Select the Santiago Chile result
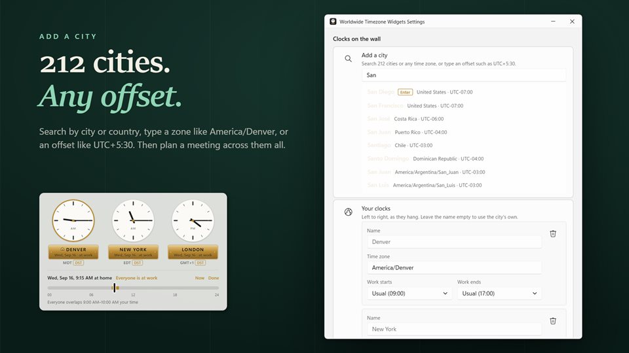Viewport: 629px width, 353px height. [464, 145]
